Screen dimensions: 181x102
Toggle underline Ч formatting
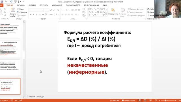coord(37,14)
